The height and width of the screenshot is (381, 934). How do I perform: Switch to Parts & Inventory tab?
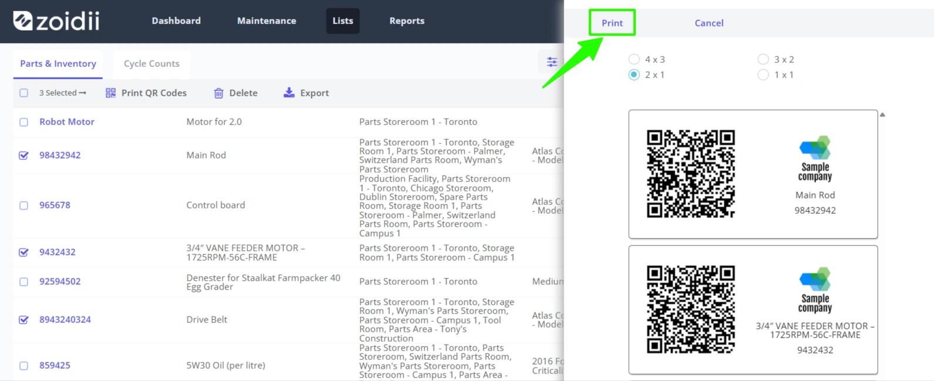click(x=58, y=63)
